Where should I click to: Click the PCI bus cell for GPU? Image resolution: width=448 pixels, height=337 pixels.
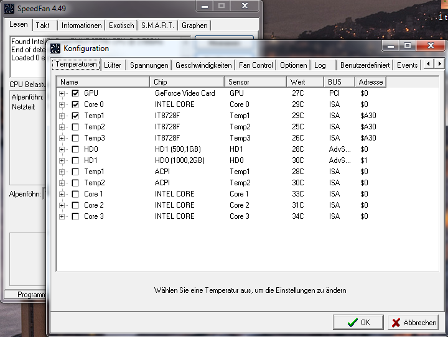pos(334,93)
